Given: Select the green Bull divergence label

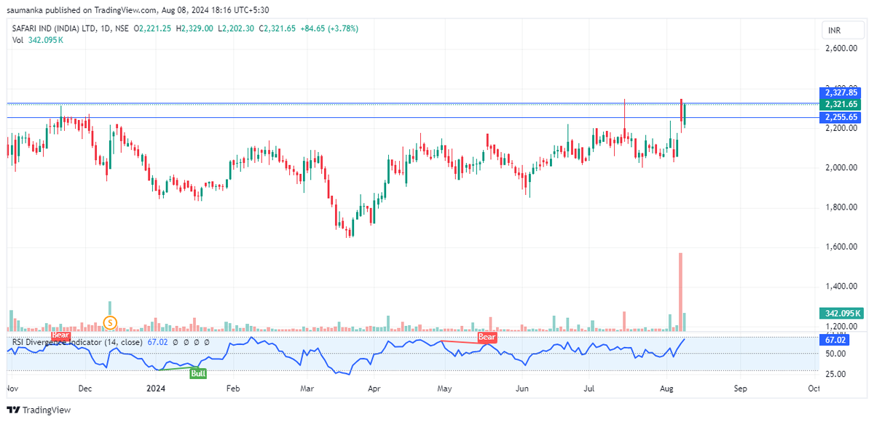Looking at the screenshot, I should click(197, 373).
